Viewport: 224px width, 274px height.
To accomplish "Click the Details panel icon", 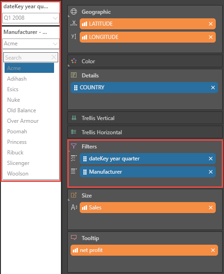I will tap(74, 75).
